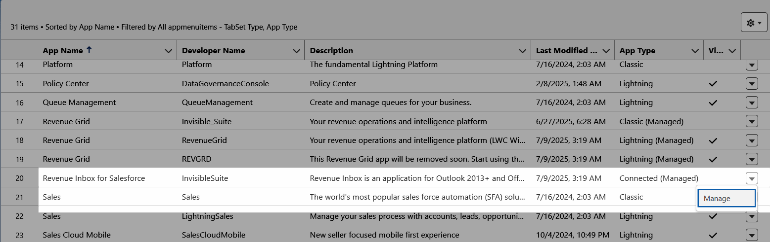The width and height of the screenshot is (770, 242).
Task: Open the Vi... column chevron menu
Action: point(732,51)
